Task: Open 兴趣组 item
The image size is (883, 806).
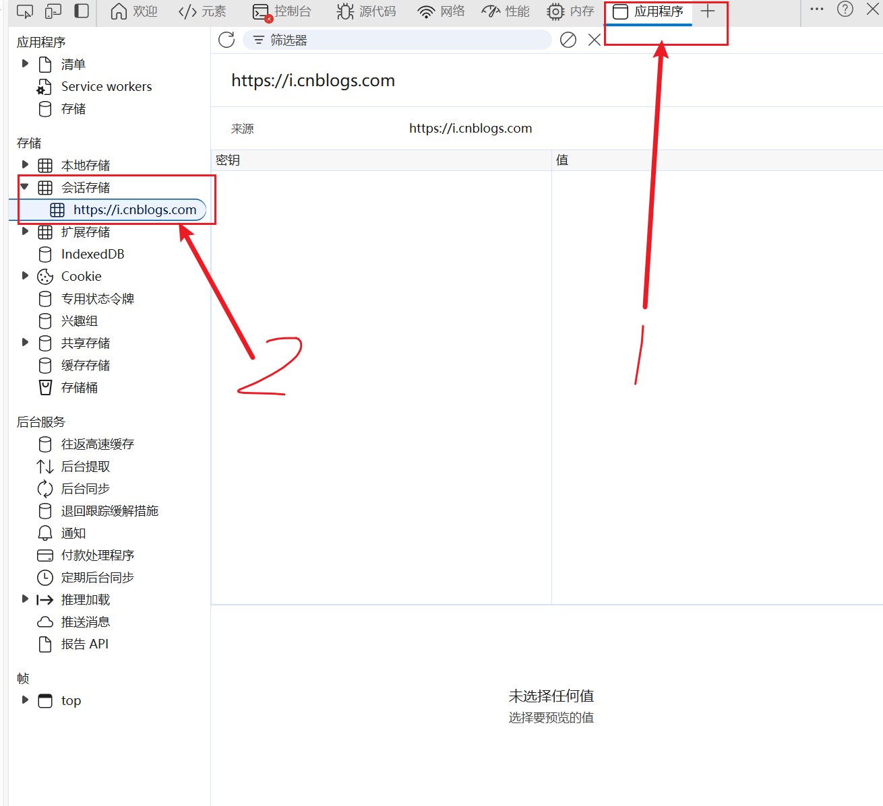Action: pyautogui.click(x=80, y=321)
